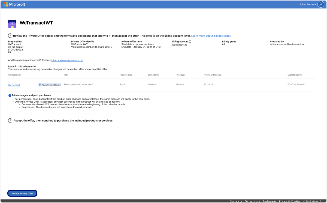Click the €0.00 for 1 month subtotal
The height and width of the screenshot is (203, 327).
[x=296, y=84]
